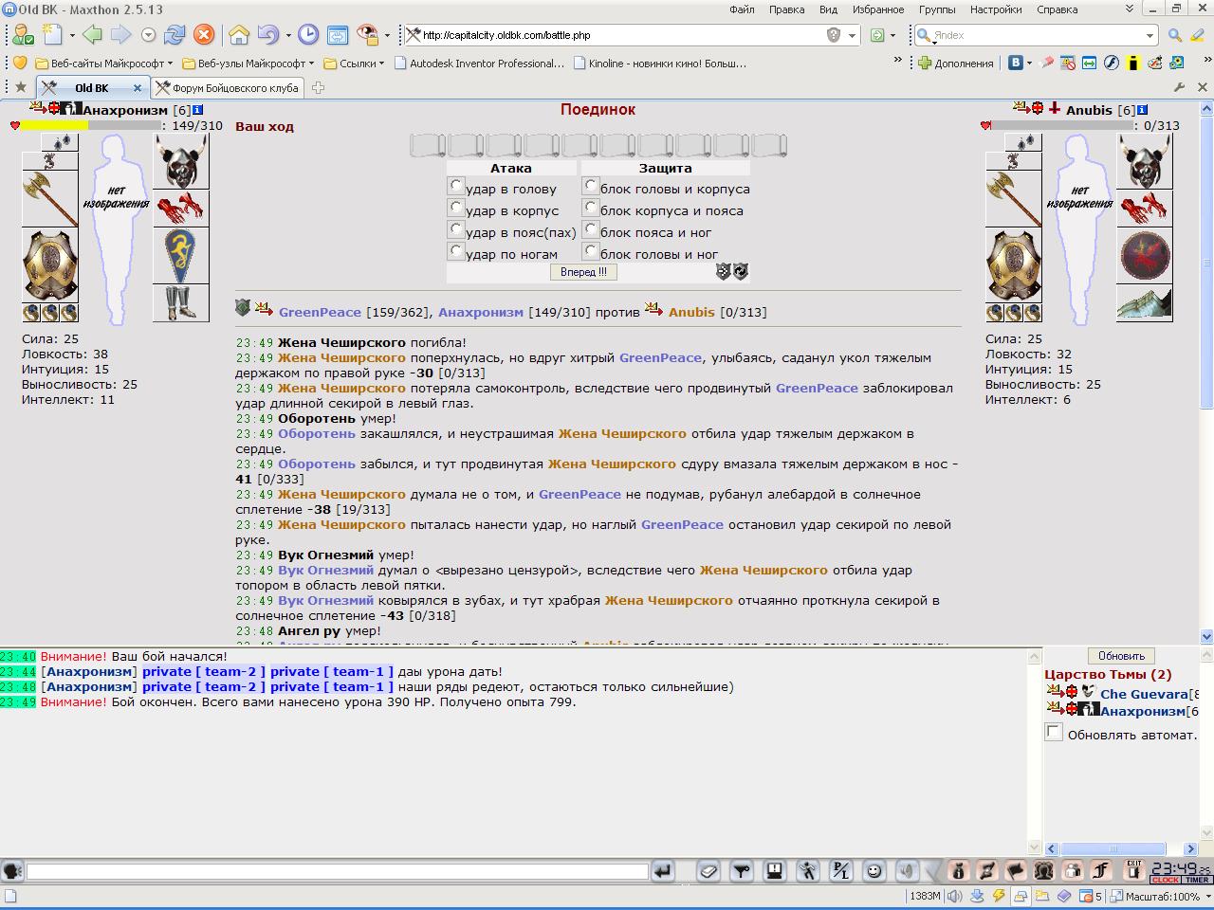The width and height of the screenshot is (1214, 910).
Task: Switch to 'Форум Бойцовского клуба' tab
Action: point(228,87)
